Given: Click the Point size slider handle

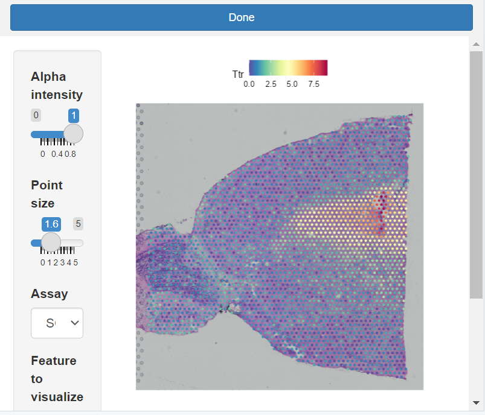Looking at the screenshot, I should pos(51,242).
